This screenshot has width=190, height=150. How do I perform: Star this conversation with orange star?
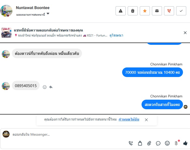[145, 11]
